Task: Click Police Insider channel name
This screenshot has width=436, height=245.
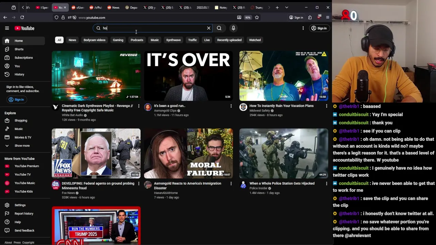Action: pos(258,188)
